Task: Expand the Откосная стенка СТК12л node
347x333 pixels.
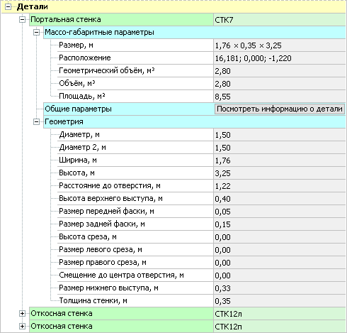Action: (x=22, y=314)
